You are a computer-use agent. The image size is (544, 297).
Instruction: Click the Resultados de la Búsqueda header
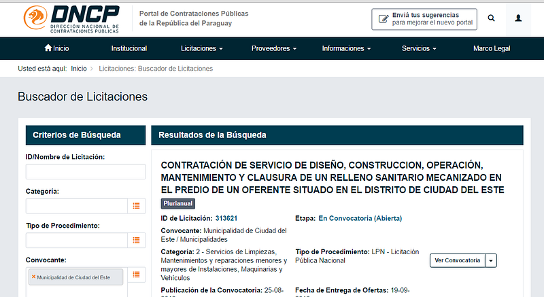point(337,135)
